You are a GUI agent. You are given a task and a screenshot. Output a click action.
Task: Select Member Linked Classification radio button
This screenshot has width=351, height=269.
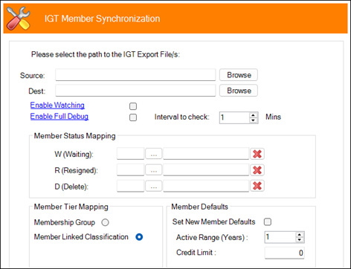point(139,237)
